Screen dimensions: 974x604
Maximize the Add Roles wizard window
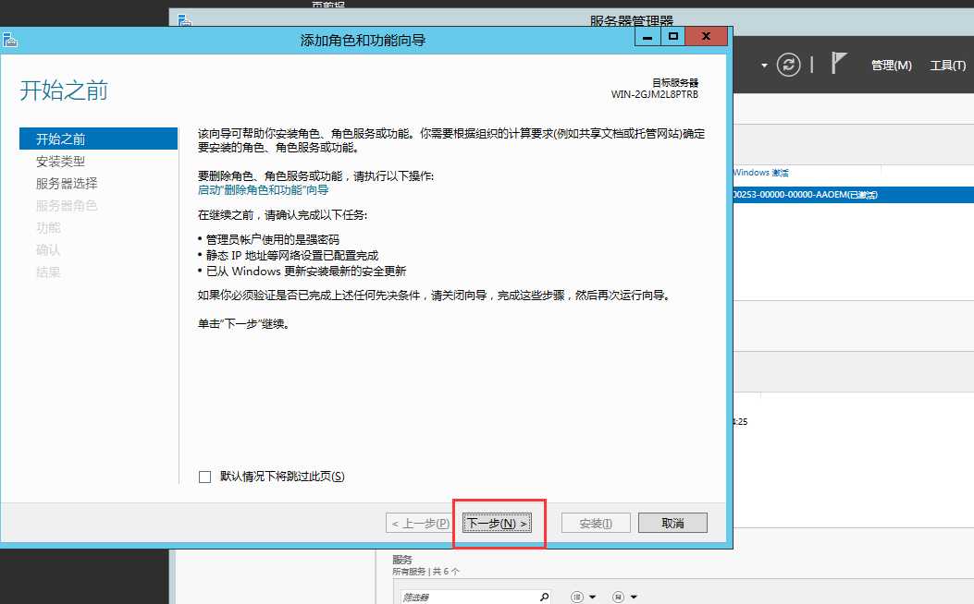click(672, 37)
